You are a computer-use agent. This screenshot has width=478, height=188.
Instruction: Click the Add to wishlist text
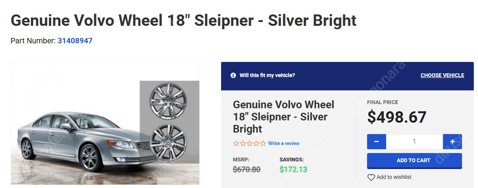click(394, 177)
